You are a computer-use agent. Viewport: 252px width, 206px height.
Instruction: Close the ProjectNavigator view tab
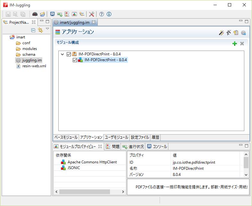click(34, 22)
